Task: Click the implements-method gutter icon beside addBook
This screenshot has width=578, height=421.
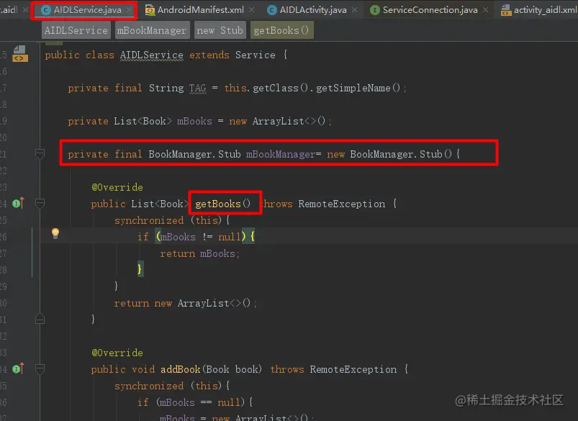Action: point(18,368)
